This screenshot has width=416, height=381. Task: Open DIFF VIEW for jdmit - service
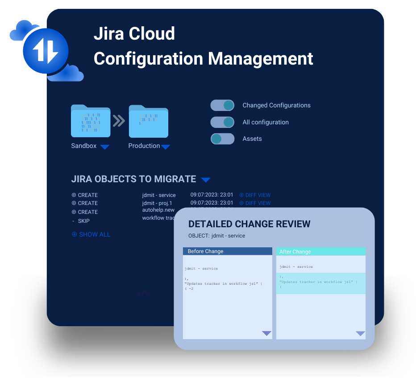click(x=255, y=195)
